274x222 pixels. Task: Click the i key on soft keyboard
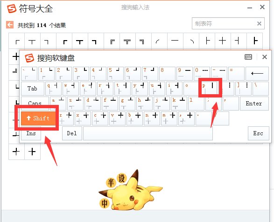(175, 89)
